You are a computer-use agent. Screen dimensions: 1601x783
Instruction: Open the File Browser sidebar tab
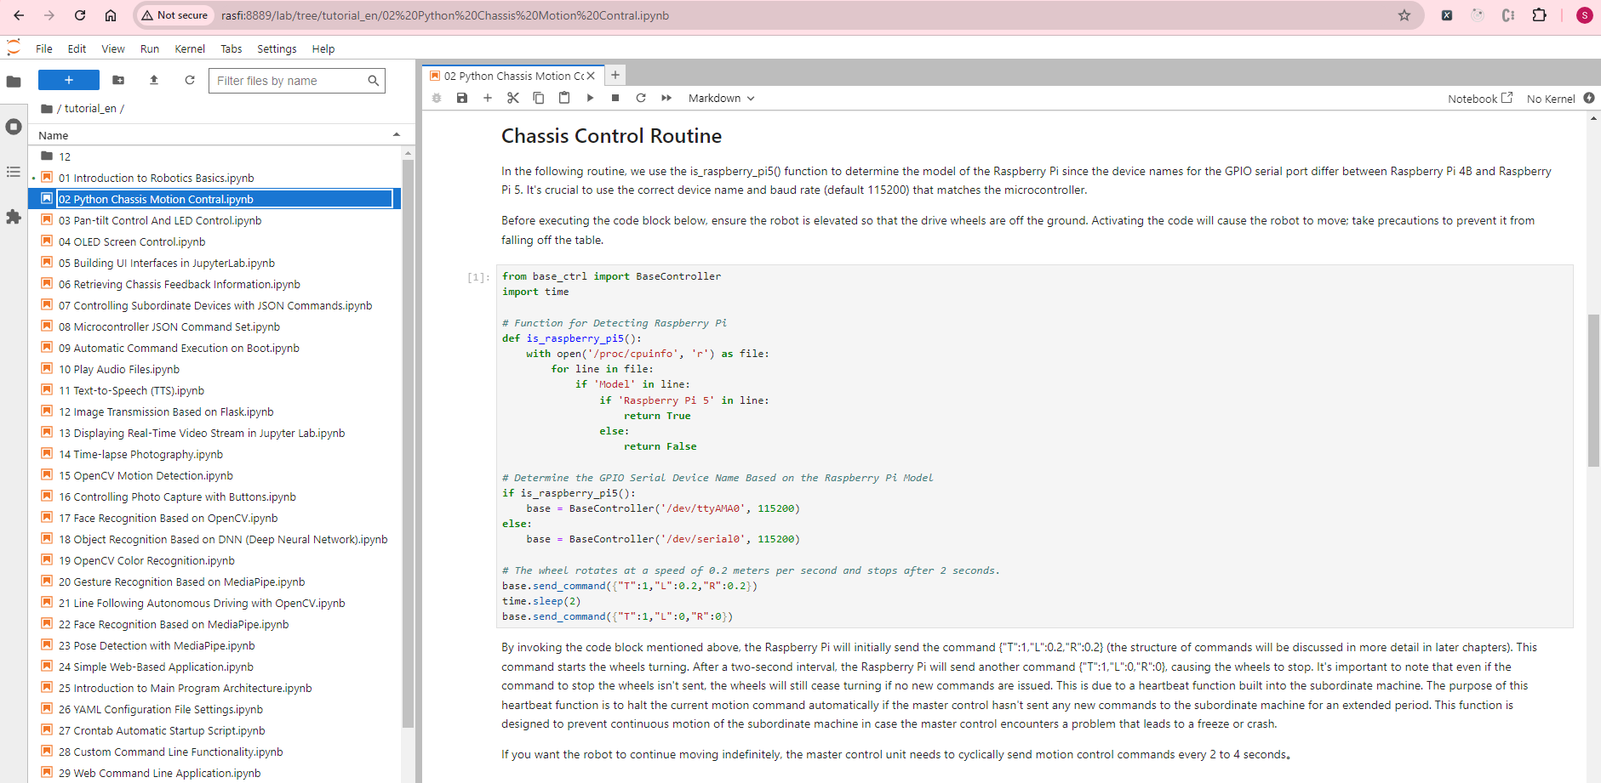click(14, 82)
